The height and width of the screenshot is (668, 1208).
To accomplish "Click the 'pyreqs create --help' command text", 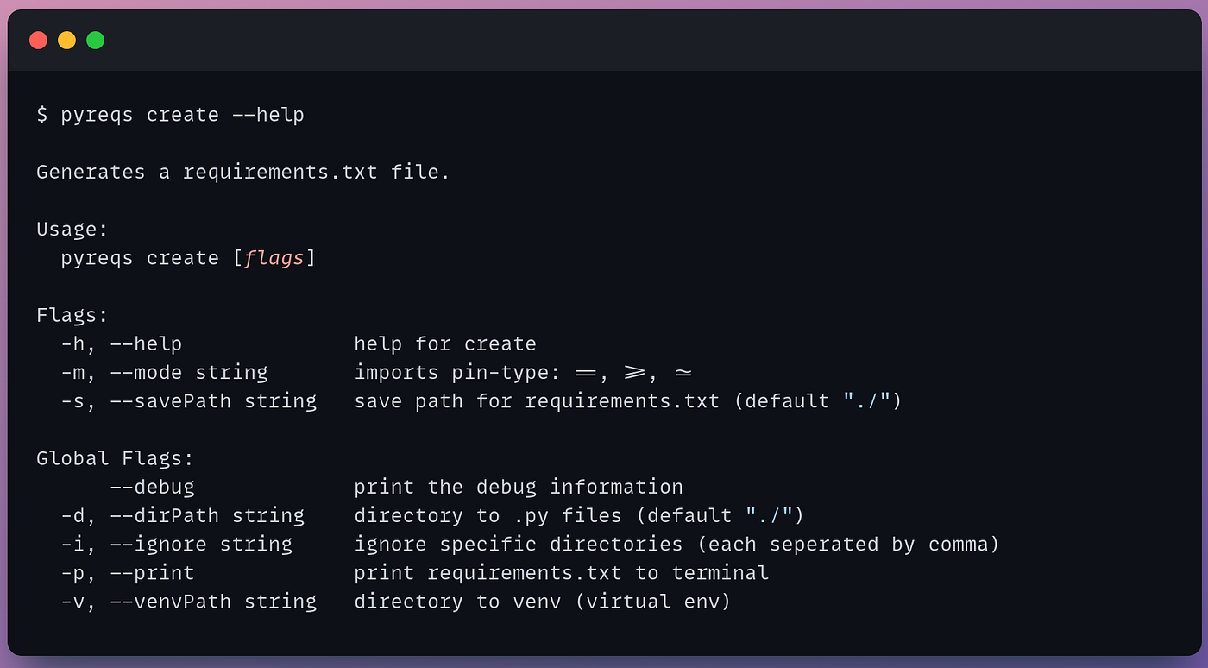I will click(x=182, y=115).
